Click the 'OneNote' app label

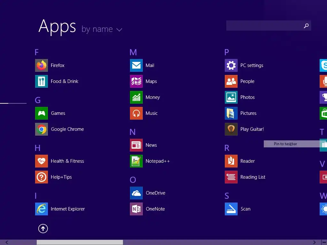pyautogui.click(x=156, y=209)
